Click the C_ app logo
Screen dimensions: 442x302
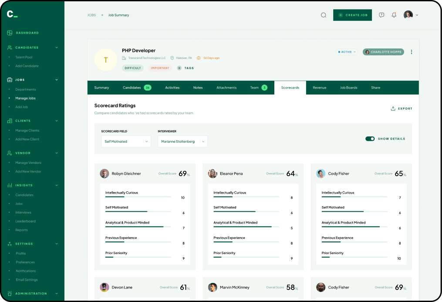(x=12, y=14)
